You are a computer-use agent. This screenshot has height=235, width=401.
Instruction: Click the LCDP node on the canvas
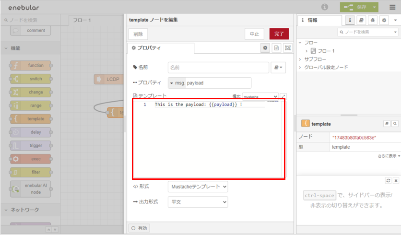click(x=109, y=79)
